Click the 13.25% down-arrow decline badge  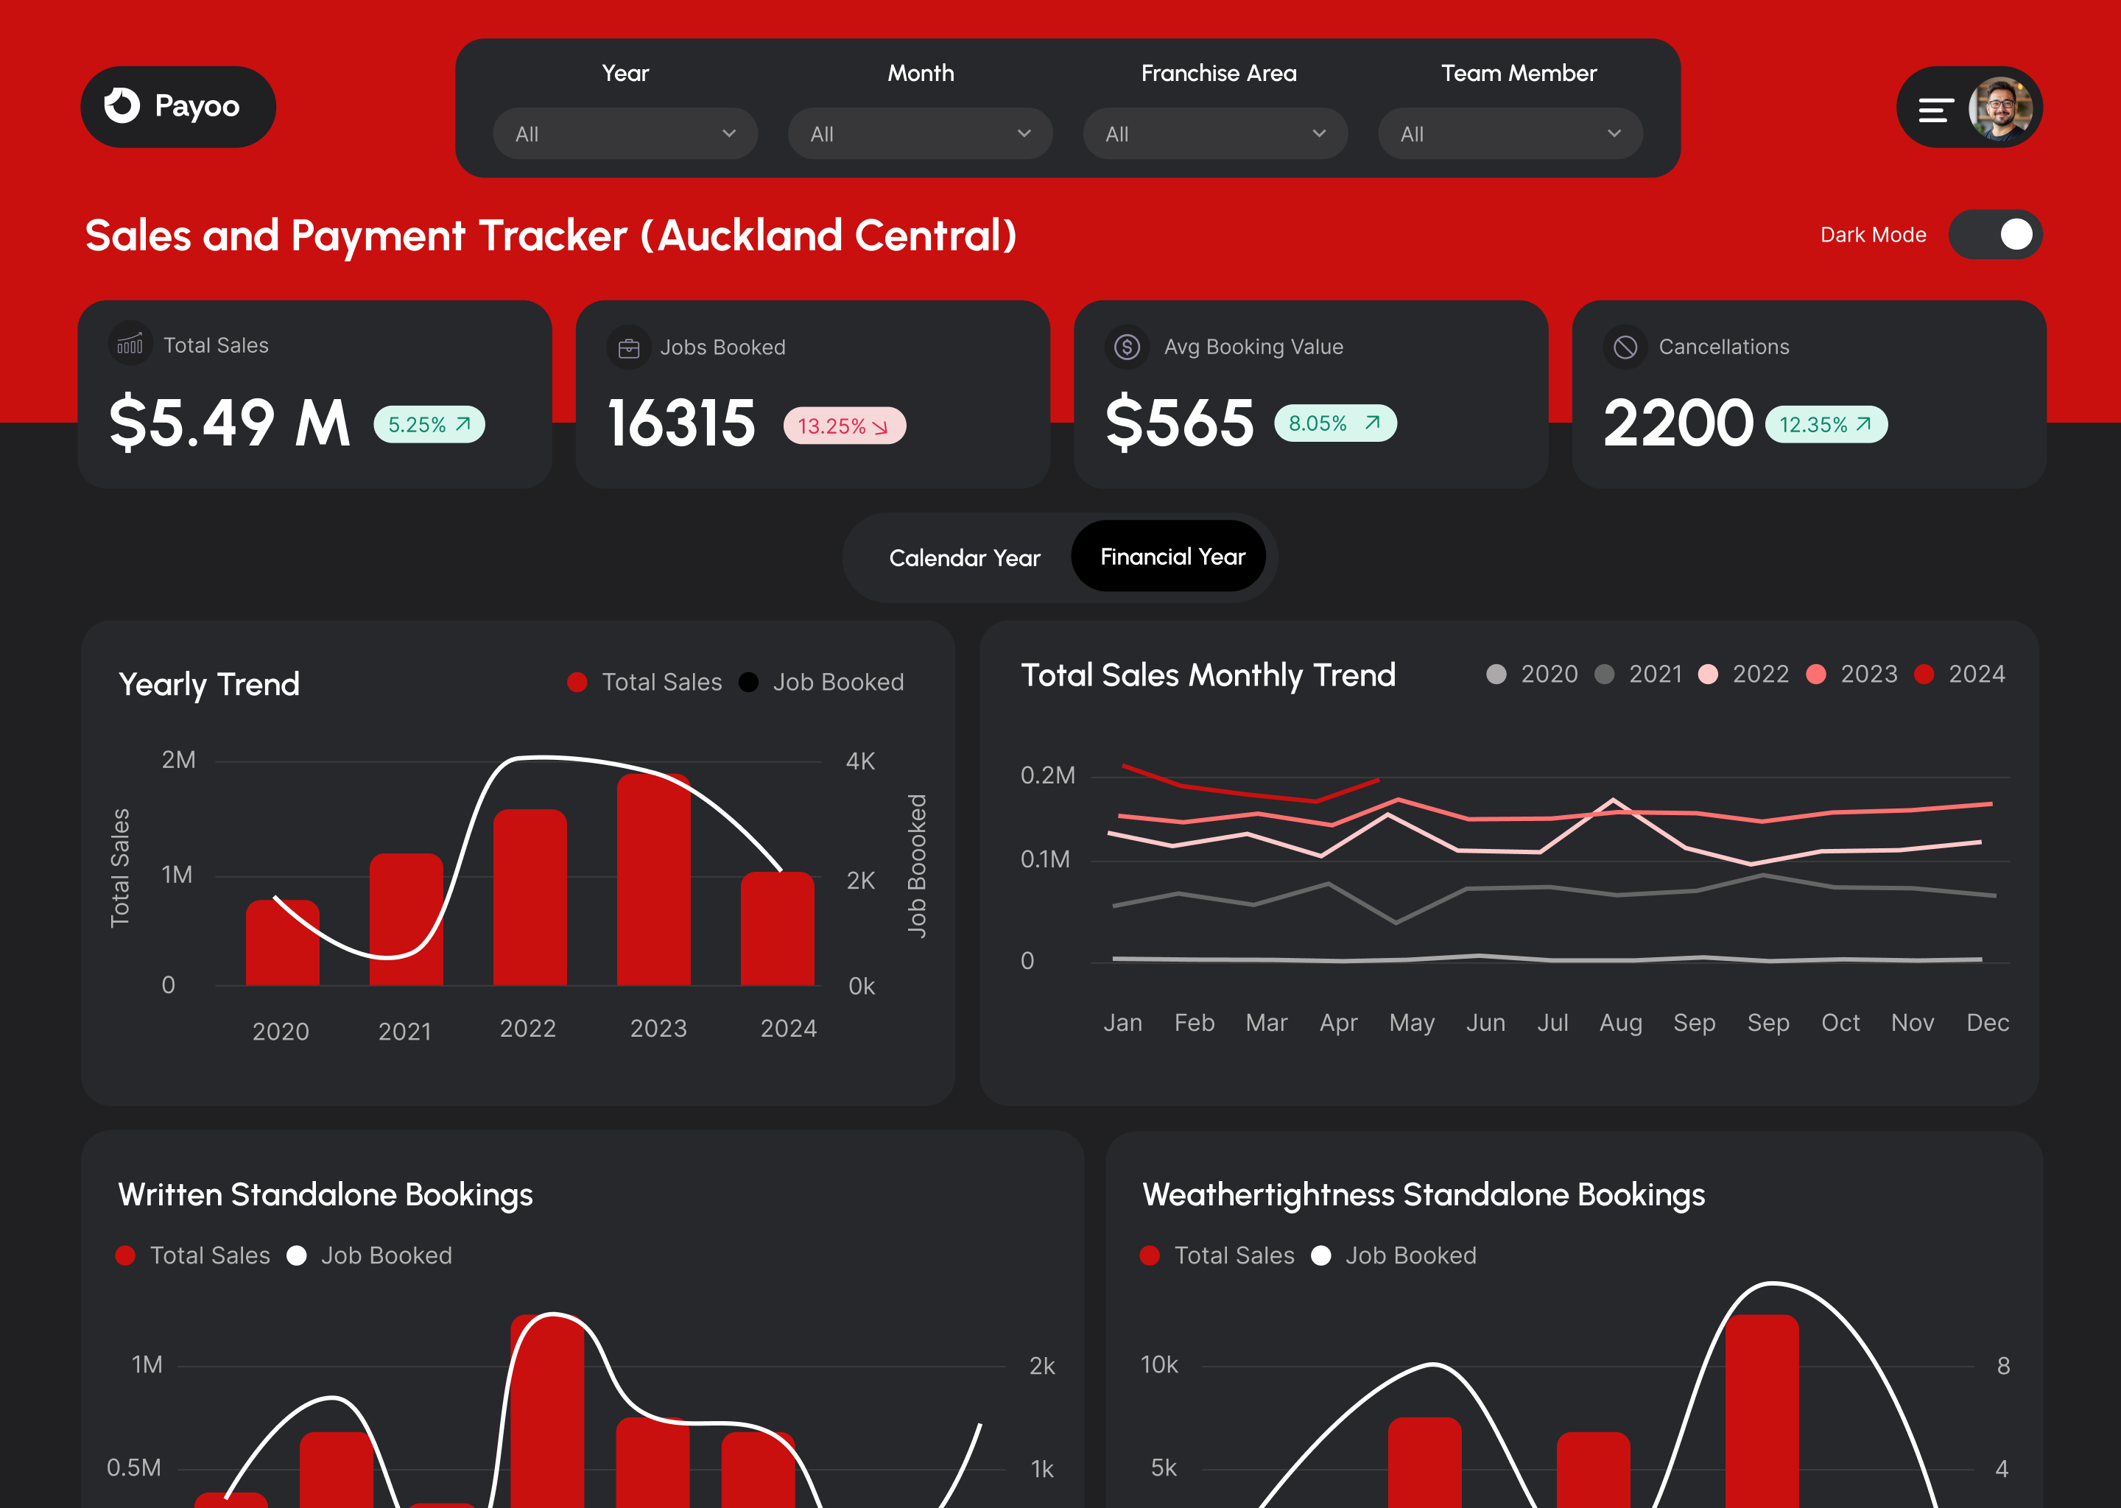843,426
